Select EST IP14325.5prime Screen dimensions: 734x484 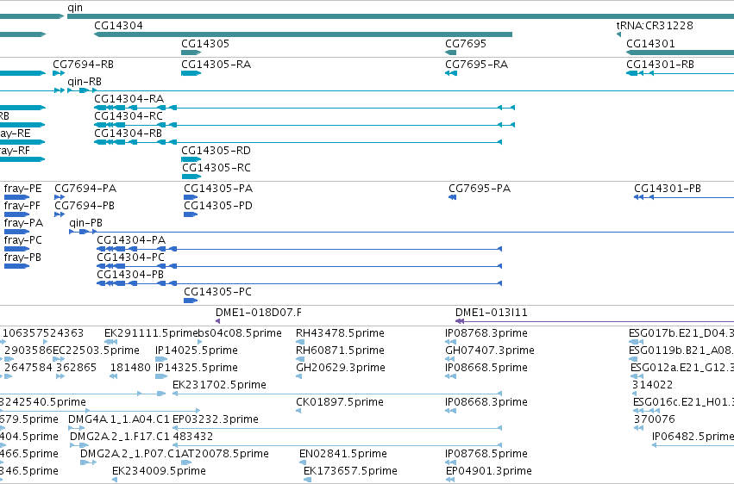(161, 376)
